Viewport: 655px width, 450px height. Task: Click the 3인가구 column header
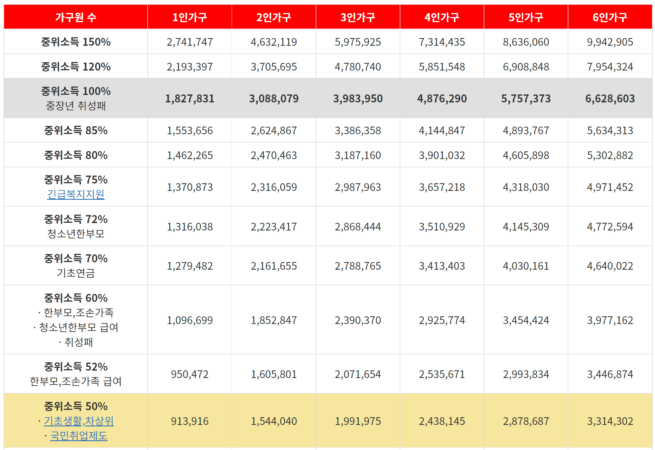click(x=358, y=17)
